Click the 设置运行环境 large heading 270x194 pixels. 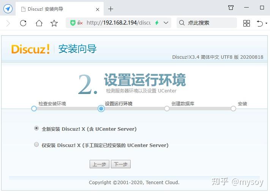coord(145,80)
